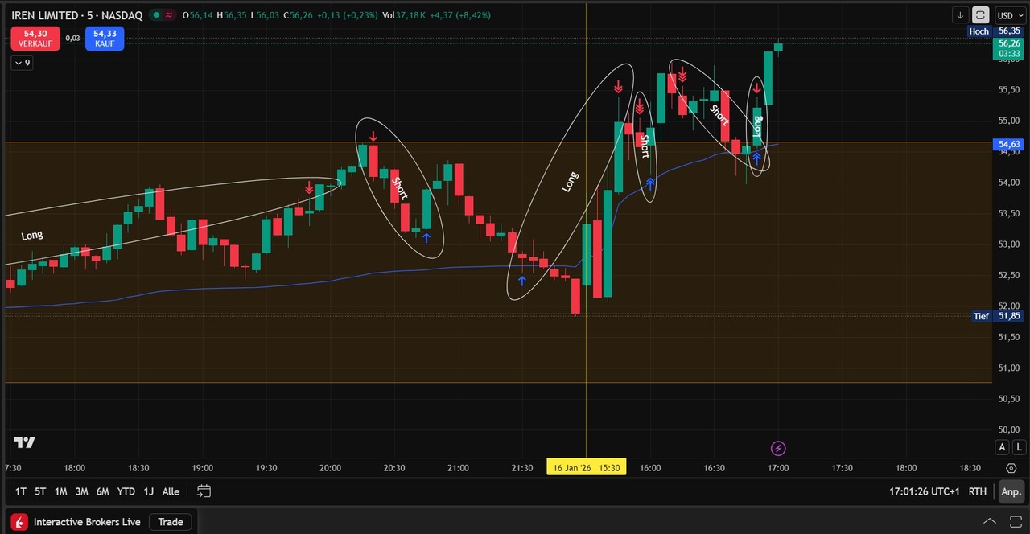Toggle auto scale with the A button
This screenshot has height=534, width=1030.
click(1002, 447)
